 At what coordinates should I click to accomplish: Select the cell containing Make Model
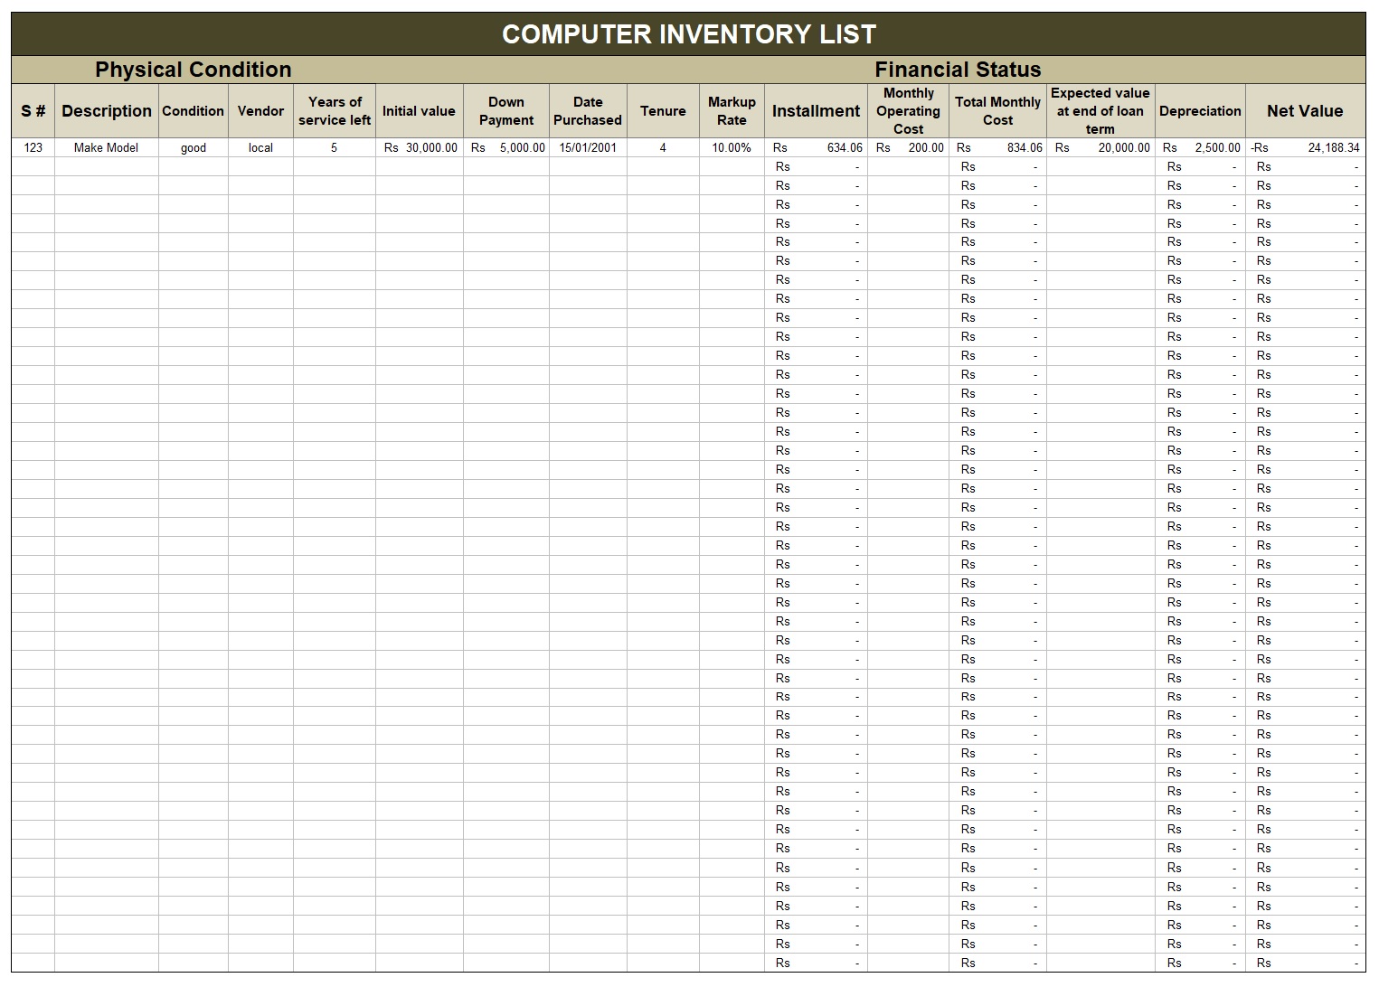coord(106,147)
